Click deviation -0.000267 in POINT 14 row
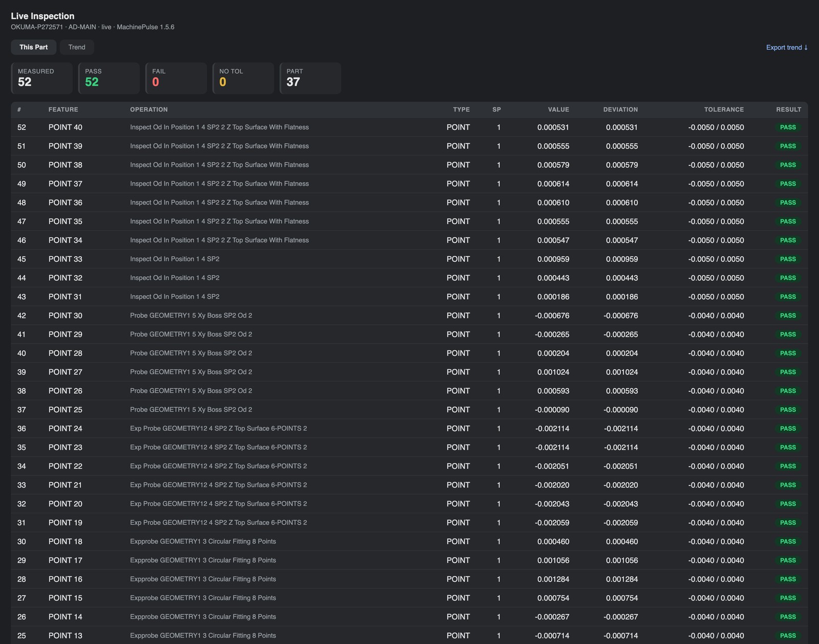Image resolution: width=819 pixels, height=644 pixels. coord(621,617)
